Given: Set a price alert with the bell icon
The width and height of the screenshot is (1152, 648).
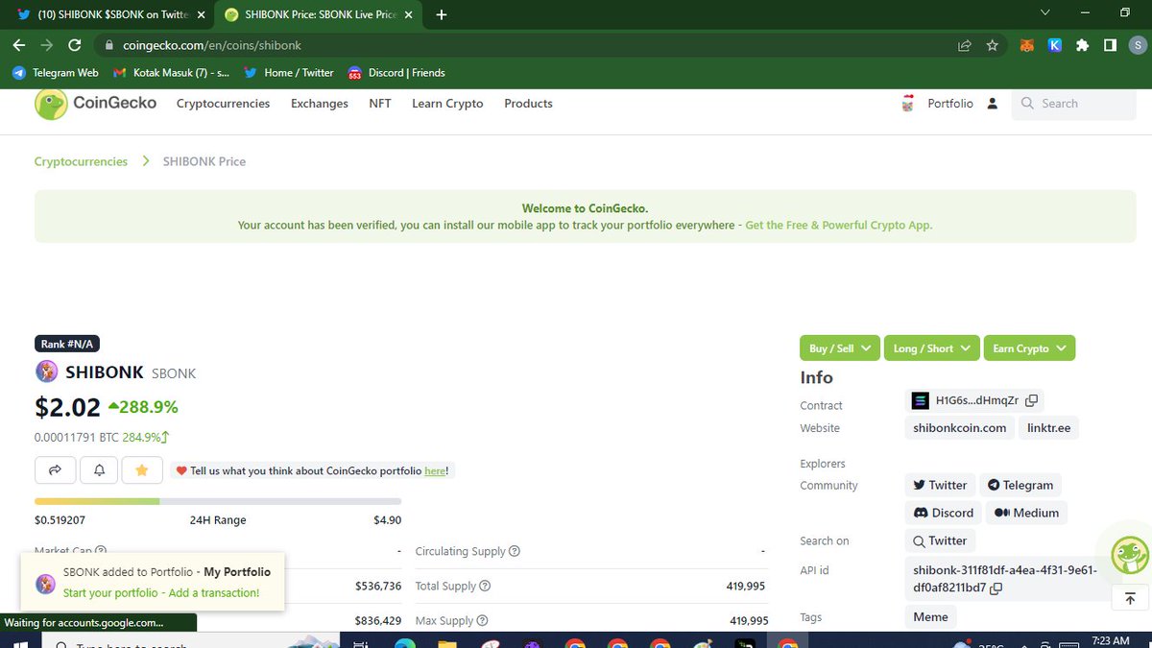Looking at the screenshot, I should click(99, 470).
